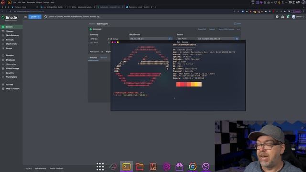
Task: Open OBS Studio from the dock
Action: (x=206, y=167)
